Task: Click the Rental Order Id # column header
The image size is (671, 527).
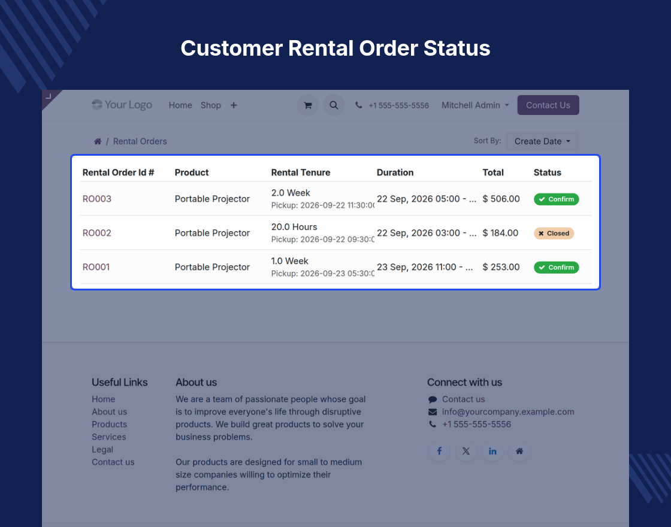Action: pos(118,172)
